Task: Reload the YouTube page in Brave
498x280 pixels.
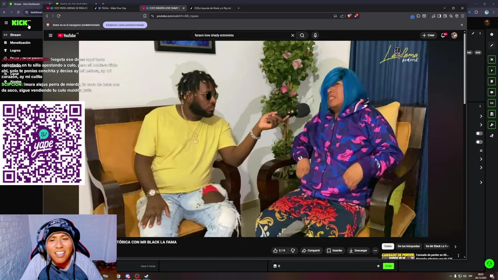Action: [x=58, y=16]
